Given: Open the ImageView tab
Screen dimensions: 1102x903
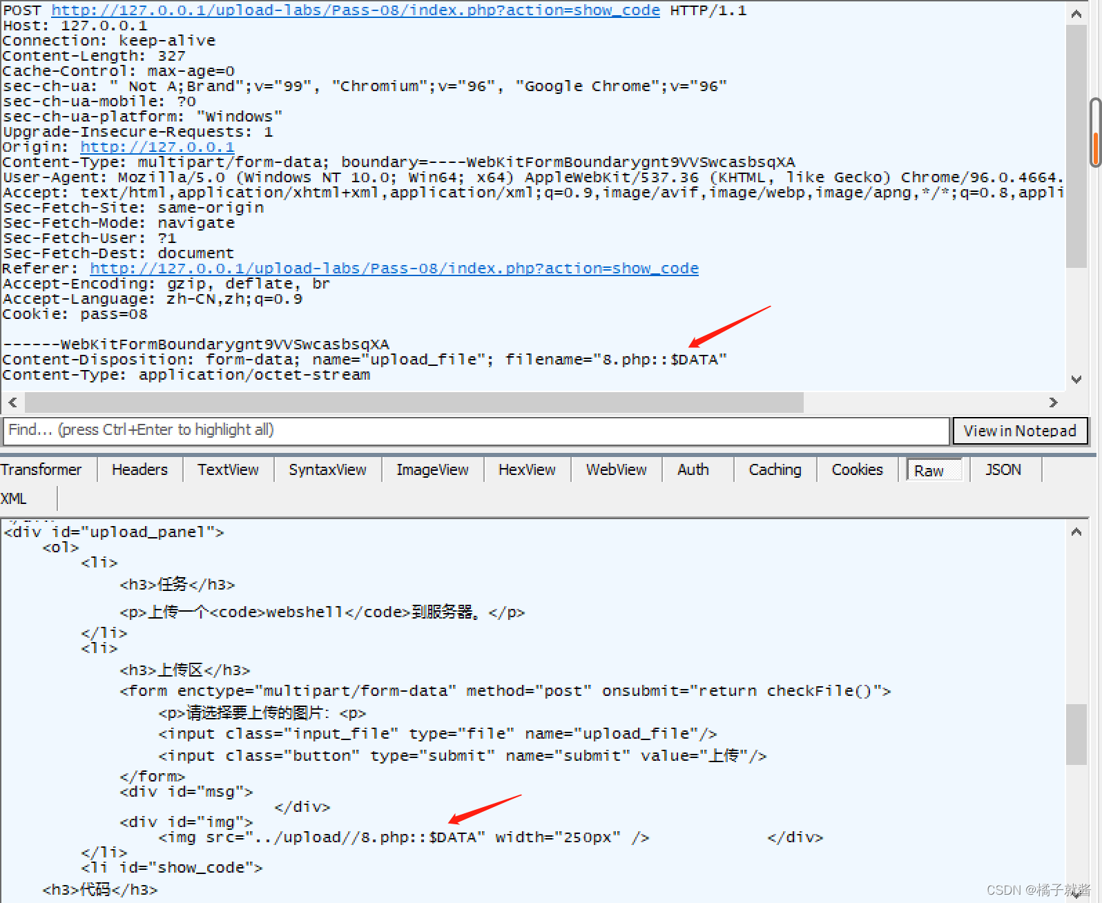Looking at the screenshot, I should point(432,469).
